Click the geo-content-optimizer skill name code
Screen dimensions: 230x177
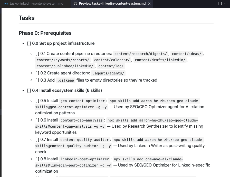click(x=83, y=101)
